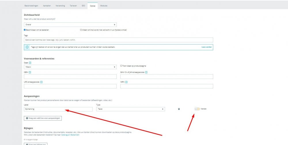Click the Tags input field
Image resolution: width=288 pixels, height=145 pixels.
[118, 40]
